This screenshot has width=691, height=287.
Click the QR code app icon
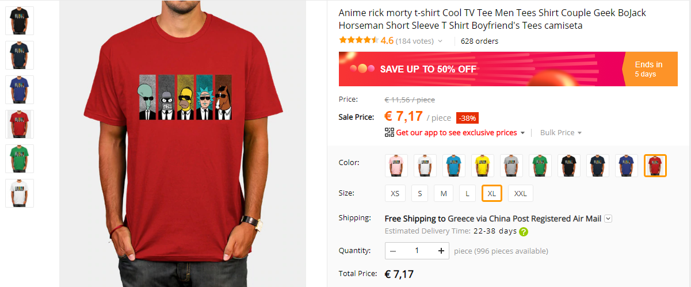[390, 132]
